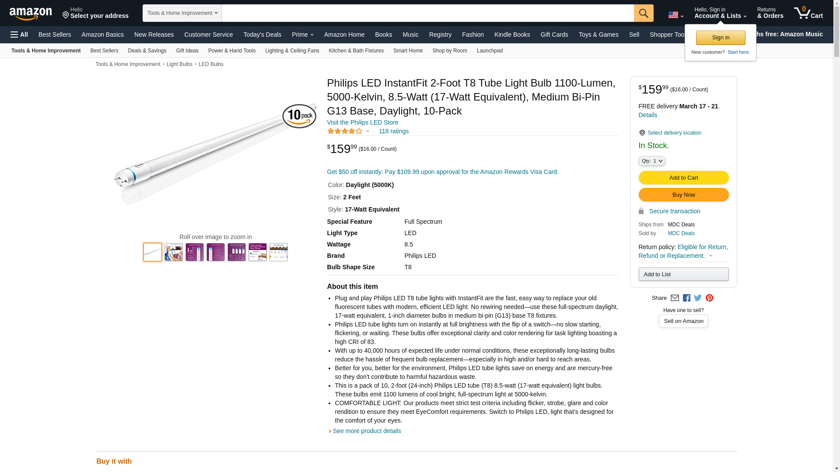This screenshot has height=472, width=840.
Task: Expand the return policy chevron
Action: [710, 256]
